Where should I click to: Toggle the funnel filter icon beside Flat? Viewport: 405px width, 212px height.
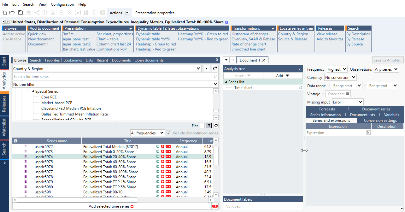[209, 126]
